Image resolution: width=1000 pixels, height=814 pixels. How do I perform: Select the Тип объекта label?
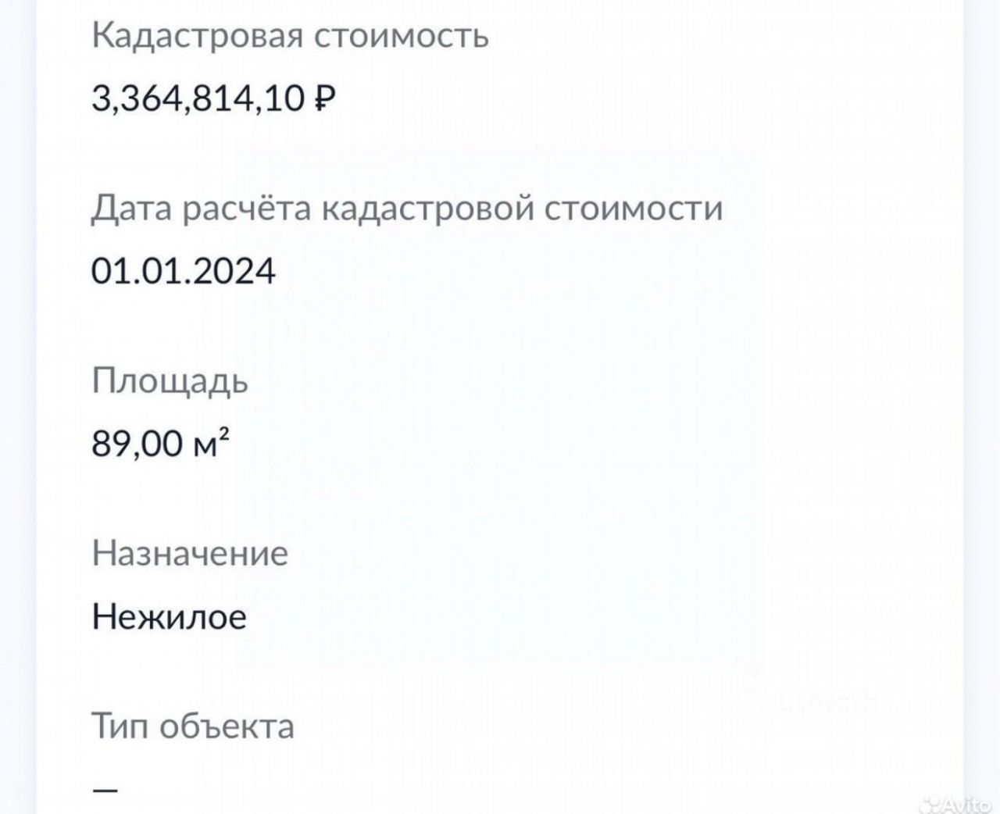click(193, 726)
